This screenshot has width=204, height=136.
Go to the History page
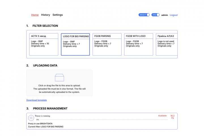45,15
